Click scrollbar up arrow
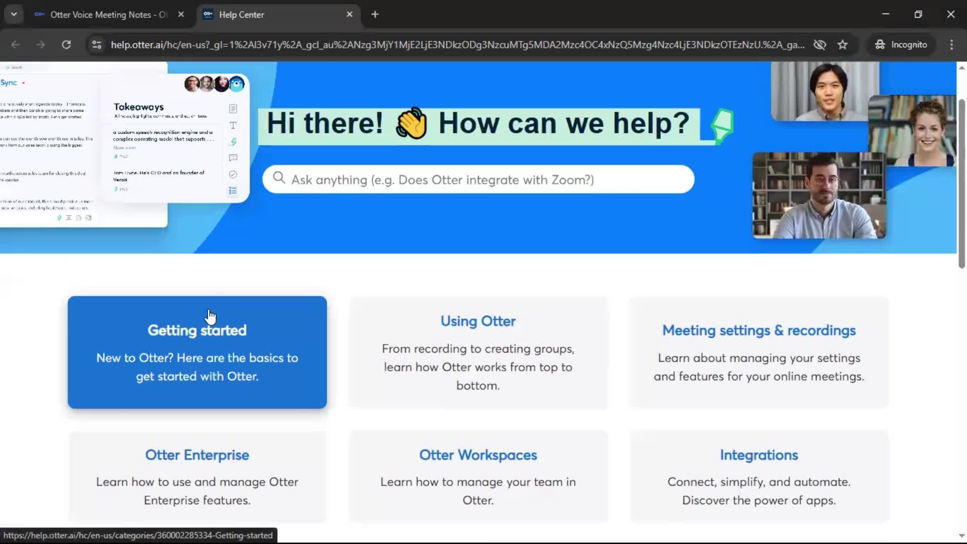 pyautogui.click(x=961, y=67)
